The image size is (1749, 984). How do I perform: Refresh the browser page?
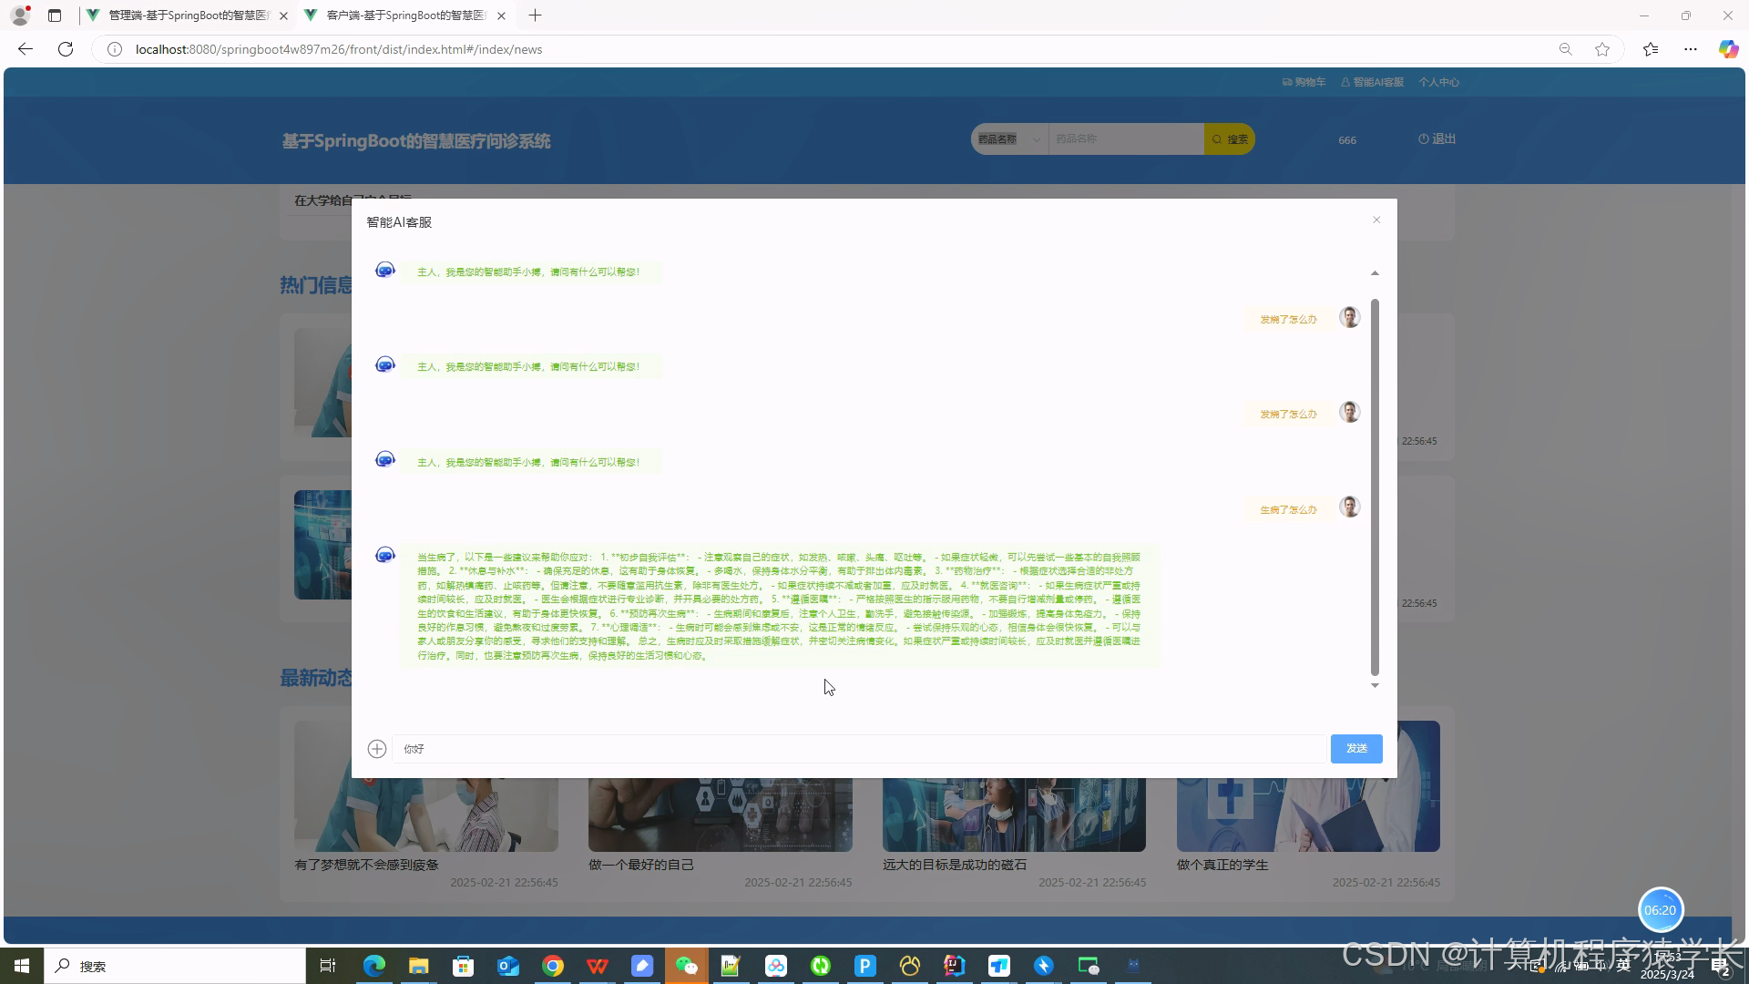click(66, 49)
